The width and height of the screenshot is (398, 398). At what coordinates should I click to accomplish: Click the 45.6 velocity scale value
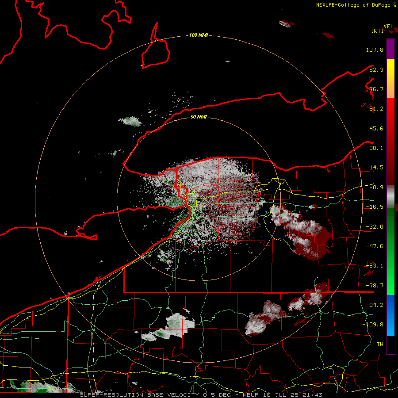pyautogui.click(x=376, y=128)
